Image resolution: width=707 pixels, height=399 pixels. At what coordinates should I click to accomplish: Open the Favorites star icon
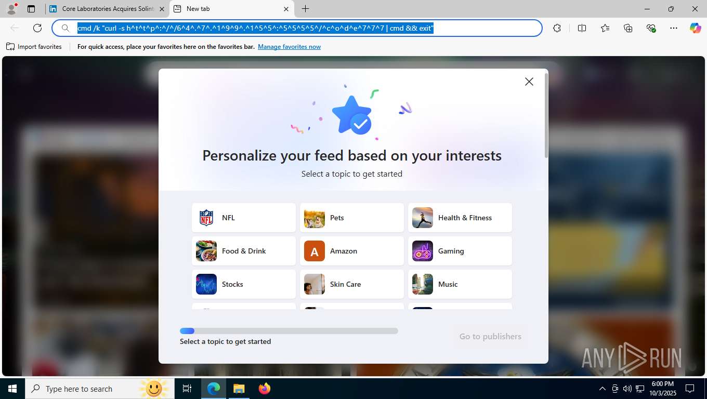point(605,28)
